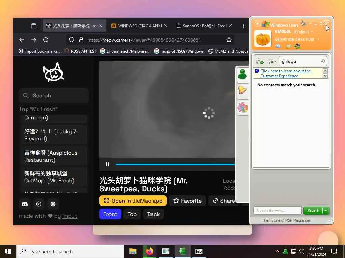This screenshot has width=345, height=258.
Task: Open the Discord link icon in sidebar
Action: pyautogui.click(x=25, y=204)
